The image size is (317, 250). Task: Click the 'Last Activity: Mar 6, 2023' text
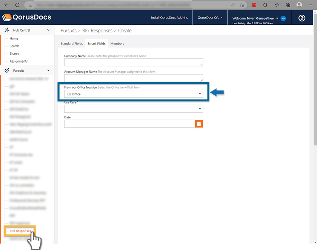coord(253,23)
